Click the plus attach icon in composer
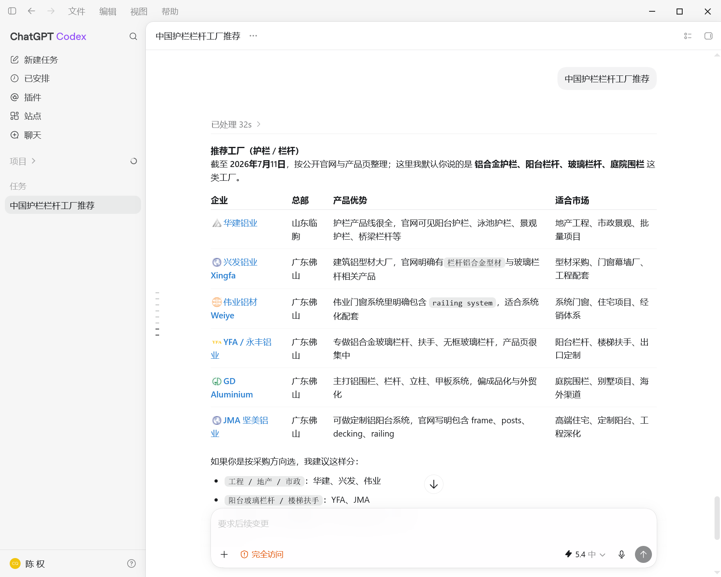Viewport: 721px width, 577px height. coord(224,554)
